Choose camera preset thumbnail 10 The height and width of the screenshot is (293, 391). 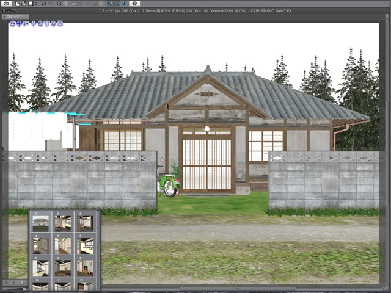point(41,284)
